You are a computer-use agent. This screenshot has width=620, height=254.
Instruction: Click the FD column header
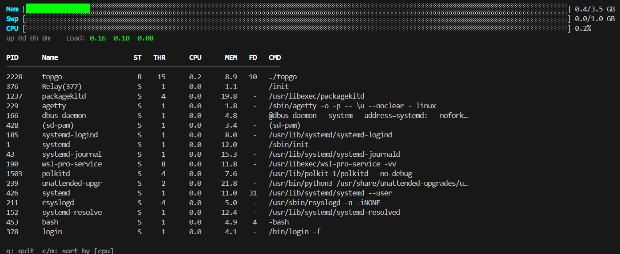click(253, 58)
